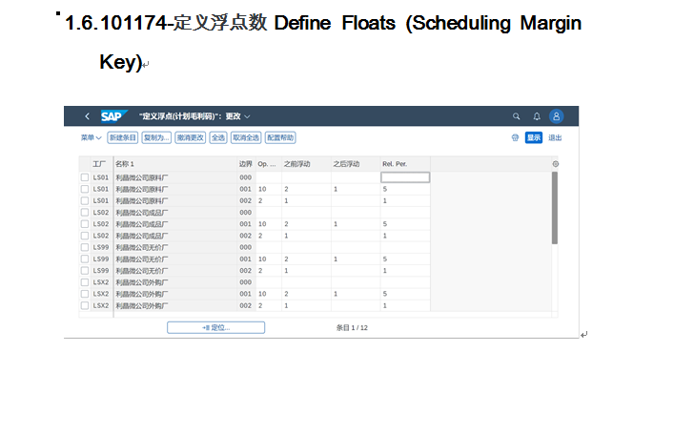
Task: Toggle the select-all box in table header
Action: coord(85,164)
